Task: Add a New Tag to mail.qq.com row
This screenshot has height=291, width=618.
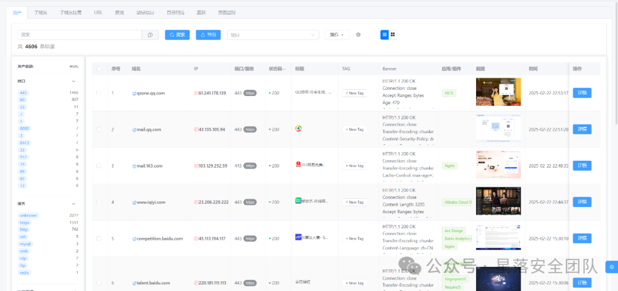Action: point(354,130)
